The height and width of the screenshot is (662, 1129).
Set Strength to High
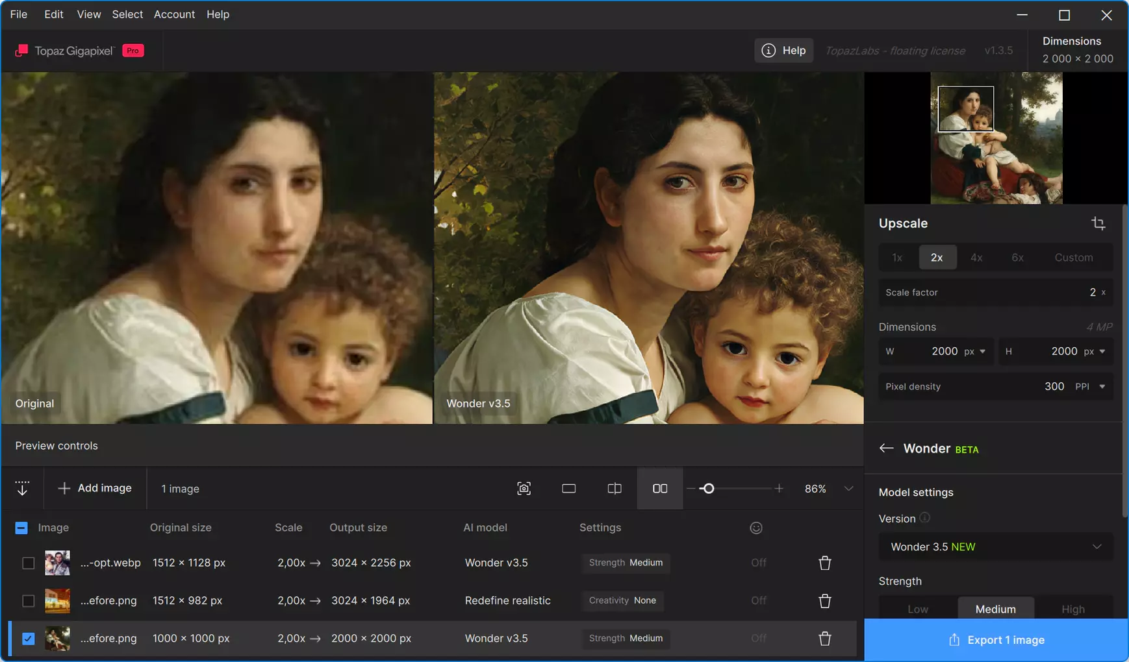coord(1072,609)
